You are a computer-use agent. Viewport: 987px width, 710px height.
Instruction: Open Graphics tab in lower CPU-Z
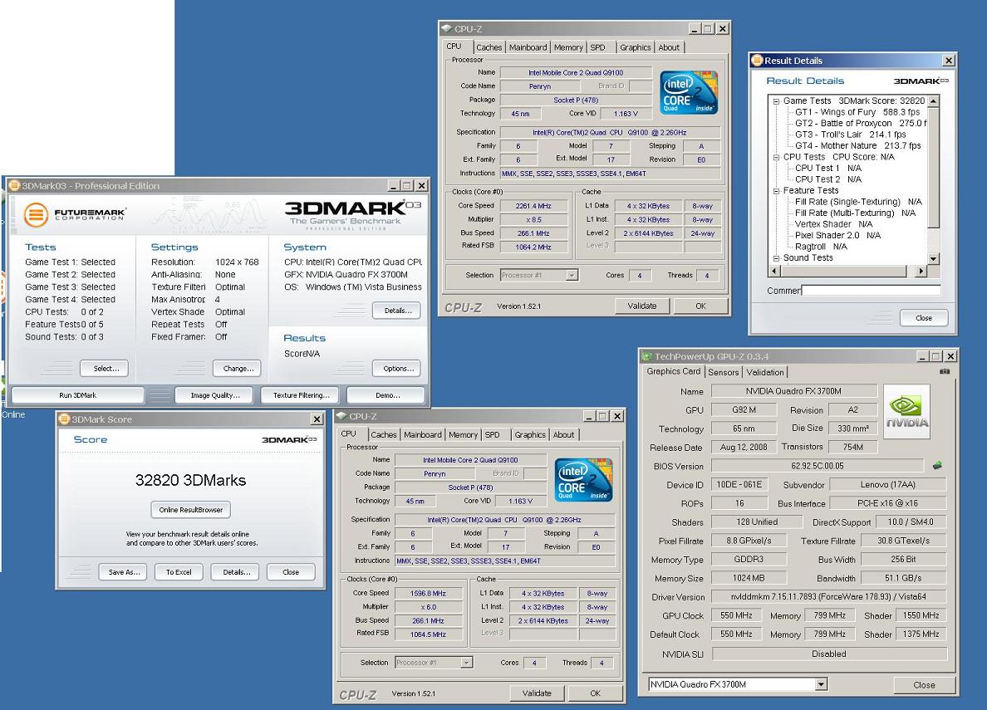pyautogui.click(x=530, y=435)
